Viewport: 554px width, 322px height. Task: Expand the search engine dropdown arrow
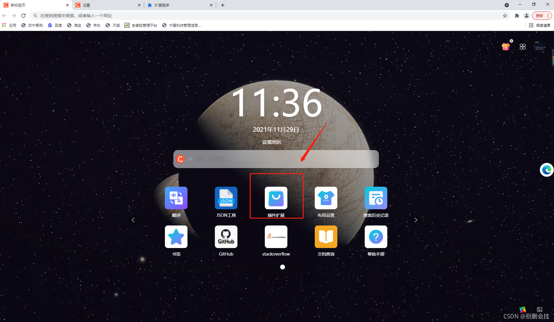190,159
